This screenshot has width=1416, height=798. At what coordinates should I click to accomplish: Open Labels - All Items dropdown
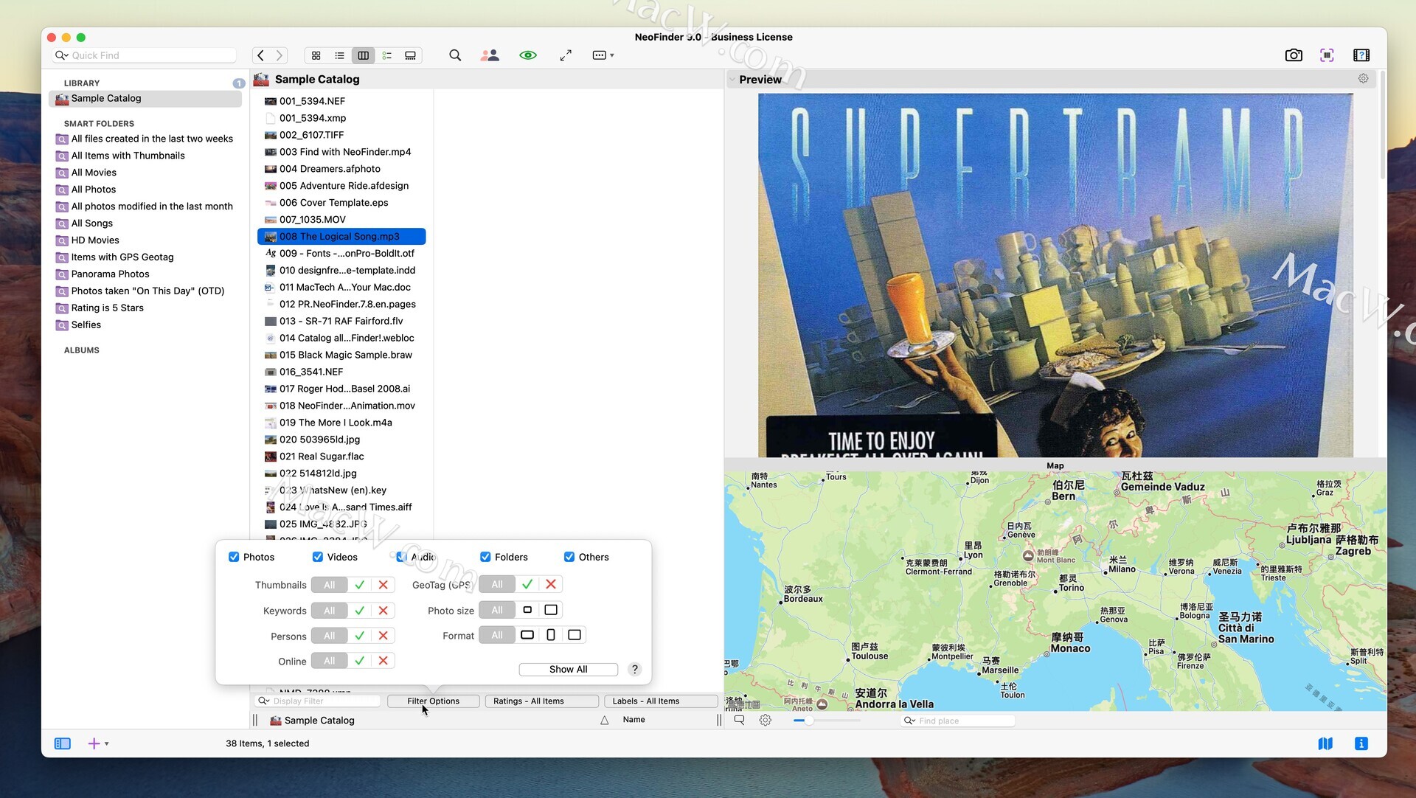tap(661, 701)
